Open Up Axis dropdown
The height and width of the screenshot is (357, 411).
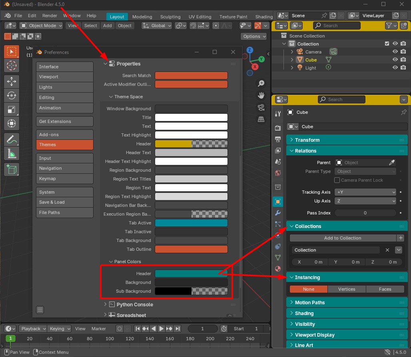coord(365,201)
